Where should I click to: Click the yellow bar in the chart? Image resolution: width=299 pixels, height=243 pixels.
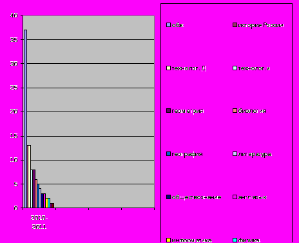pyautogui.click(x=46, y=203)
